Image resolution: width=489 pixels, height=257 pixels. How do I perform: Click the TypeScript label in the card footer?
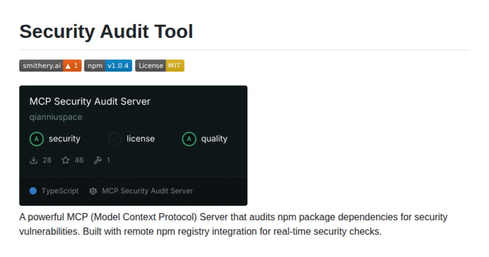point(60,191)
